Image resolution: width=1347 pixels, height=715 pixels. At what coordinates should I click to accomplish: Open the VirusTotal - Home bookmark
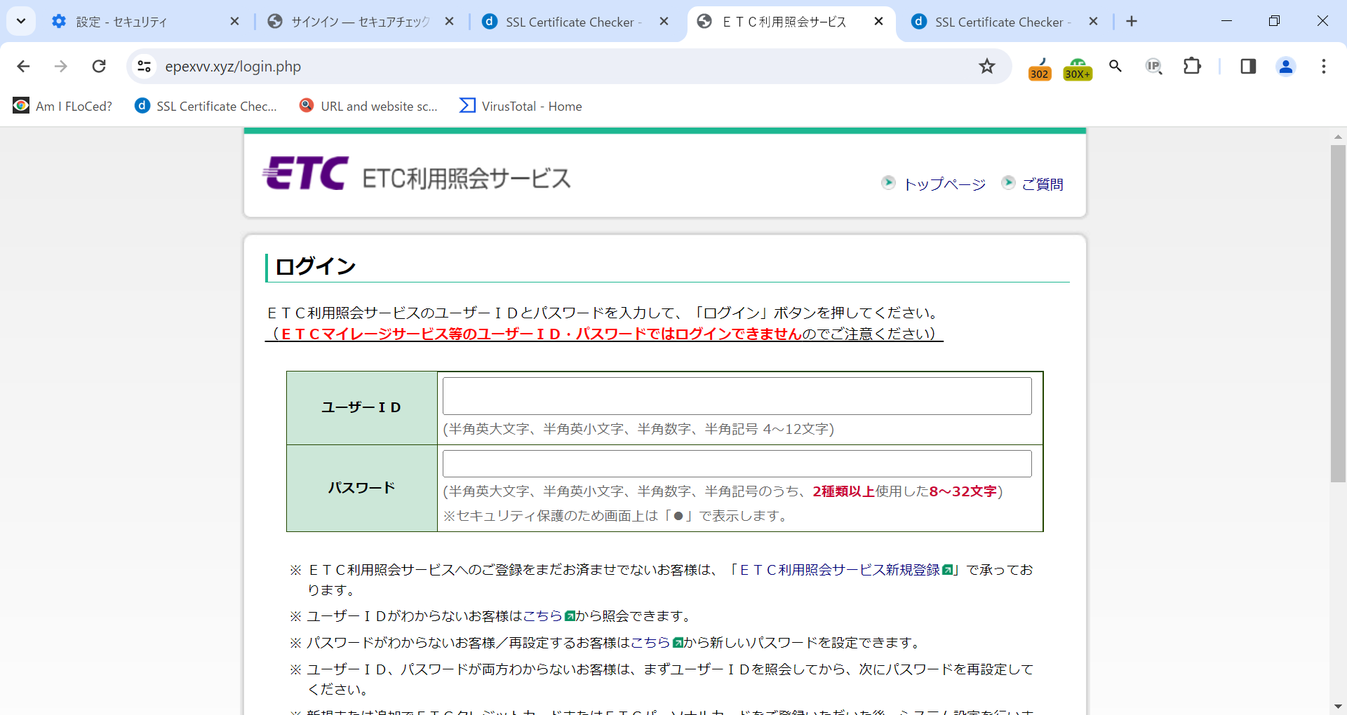[x=521, y=106]
